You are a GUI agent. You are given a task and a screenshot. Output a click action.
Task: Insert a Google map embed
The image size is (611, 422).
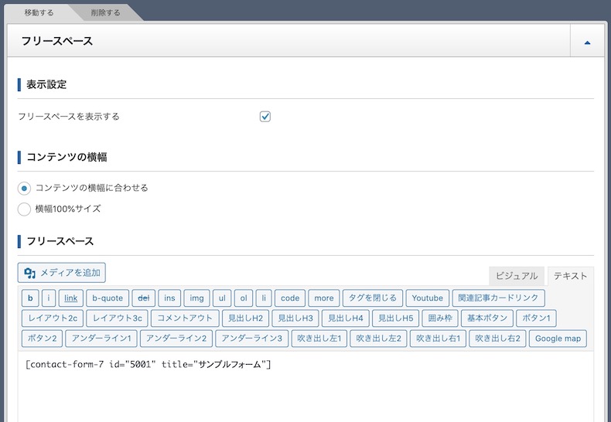click(x=558, y=339)
